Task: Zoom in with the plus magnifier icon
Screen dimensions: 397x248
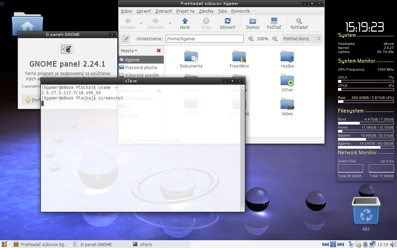Action: pos(275,39)
